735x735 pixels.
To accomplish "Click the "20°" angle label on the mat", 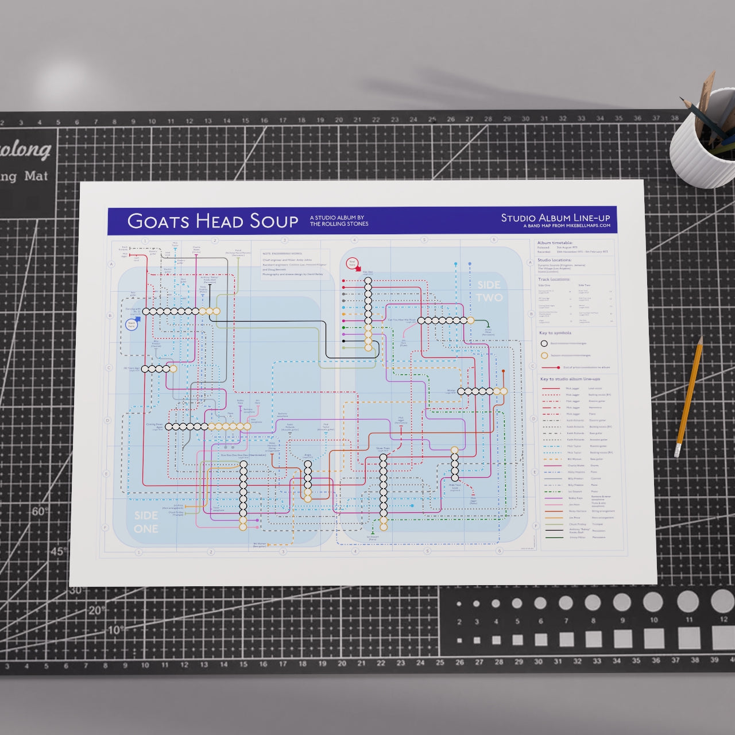I will click(x=96, y=610).
